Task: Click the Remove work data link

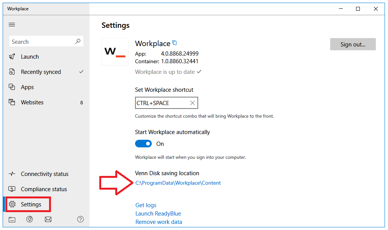Action: 159,222
